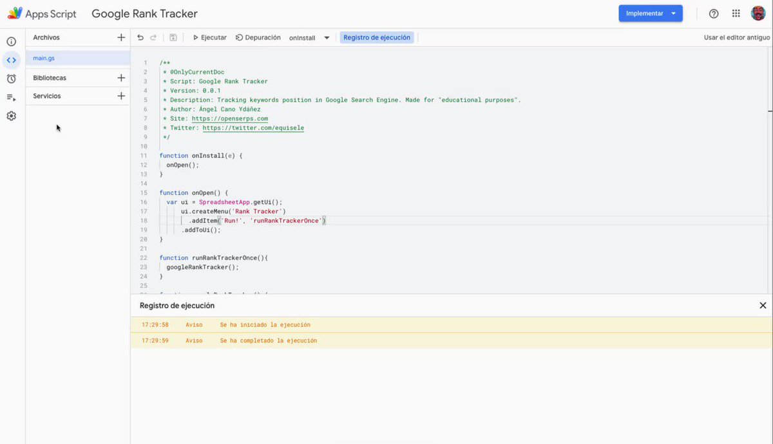773x444 pixels.
Task: Open the https://twitter.com/equisele link in code
Action: [x=253, y=127]
